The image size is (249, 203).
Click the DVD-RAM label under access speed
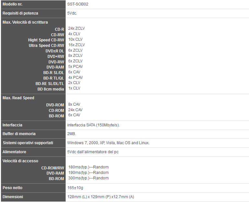pos(55,173)
